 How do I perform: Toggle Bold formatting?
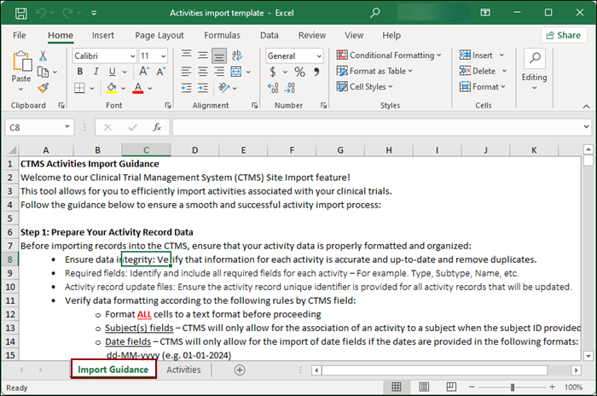[79, 72]
